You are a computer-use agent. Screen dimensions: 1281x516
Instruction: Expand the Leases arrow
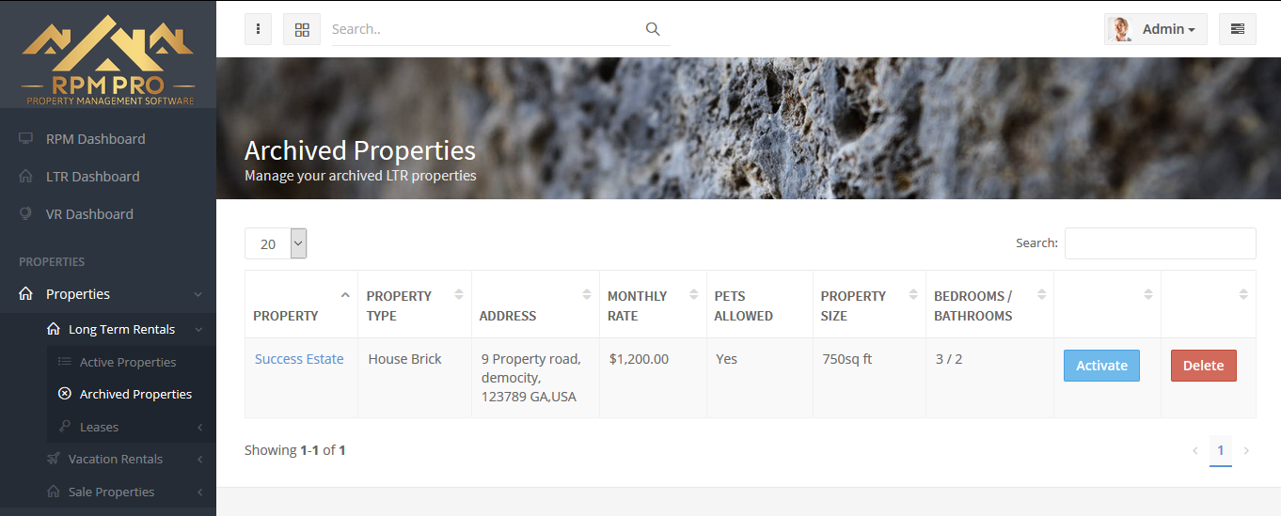(199, 428)
